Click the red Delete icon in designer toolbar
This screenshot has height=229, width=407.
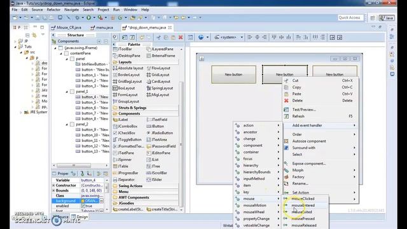[x=181, y=38]
